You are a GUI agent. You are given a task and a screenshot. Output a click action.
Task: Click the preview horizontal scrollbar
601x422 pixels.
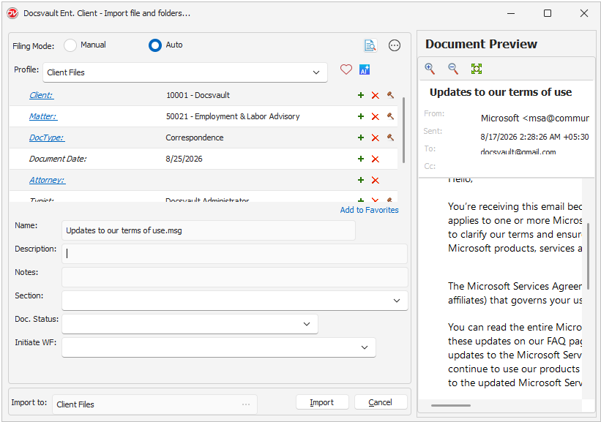(451, 405)
